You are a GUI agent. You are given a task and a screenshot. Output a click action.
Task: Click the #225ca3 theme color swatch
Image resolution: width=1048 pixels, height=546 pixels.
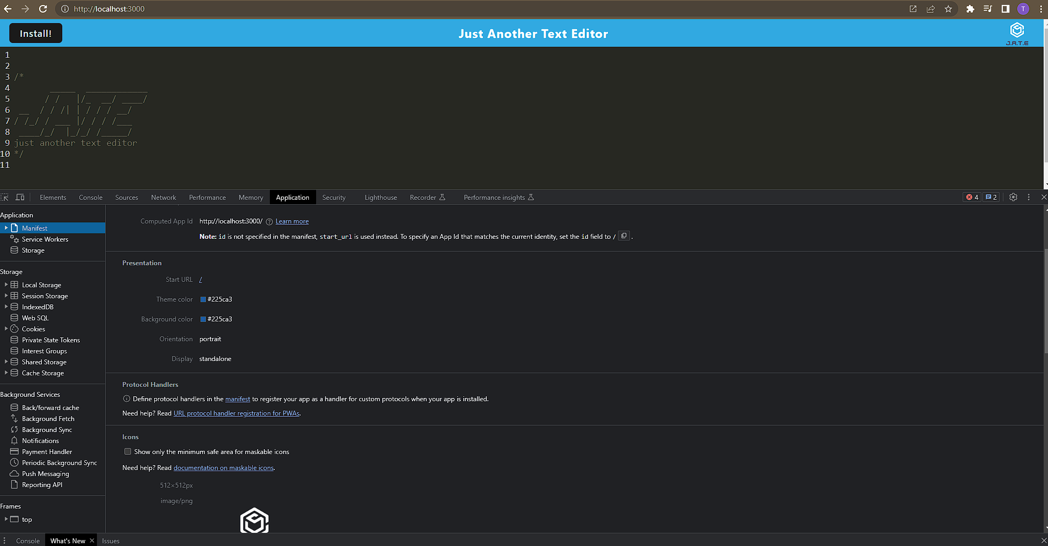[203, 299]
